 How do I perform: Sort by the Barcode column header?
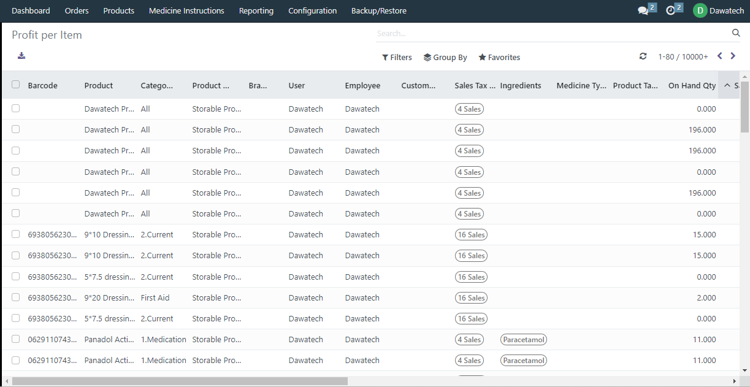point(43,85)
